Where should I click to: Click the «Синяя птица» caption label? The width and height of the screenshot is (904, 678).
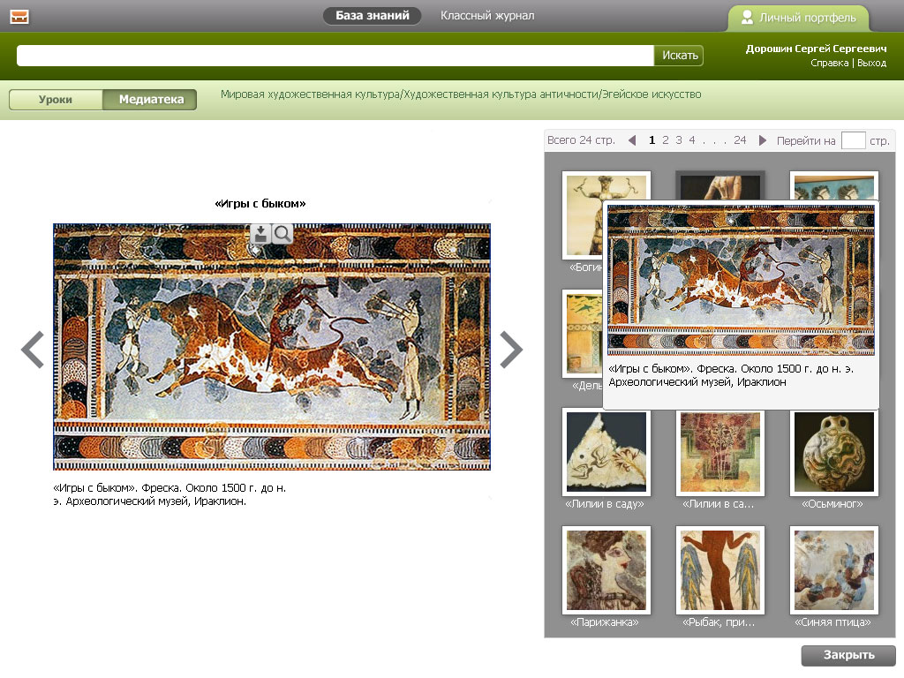tap(832, 622)
